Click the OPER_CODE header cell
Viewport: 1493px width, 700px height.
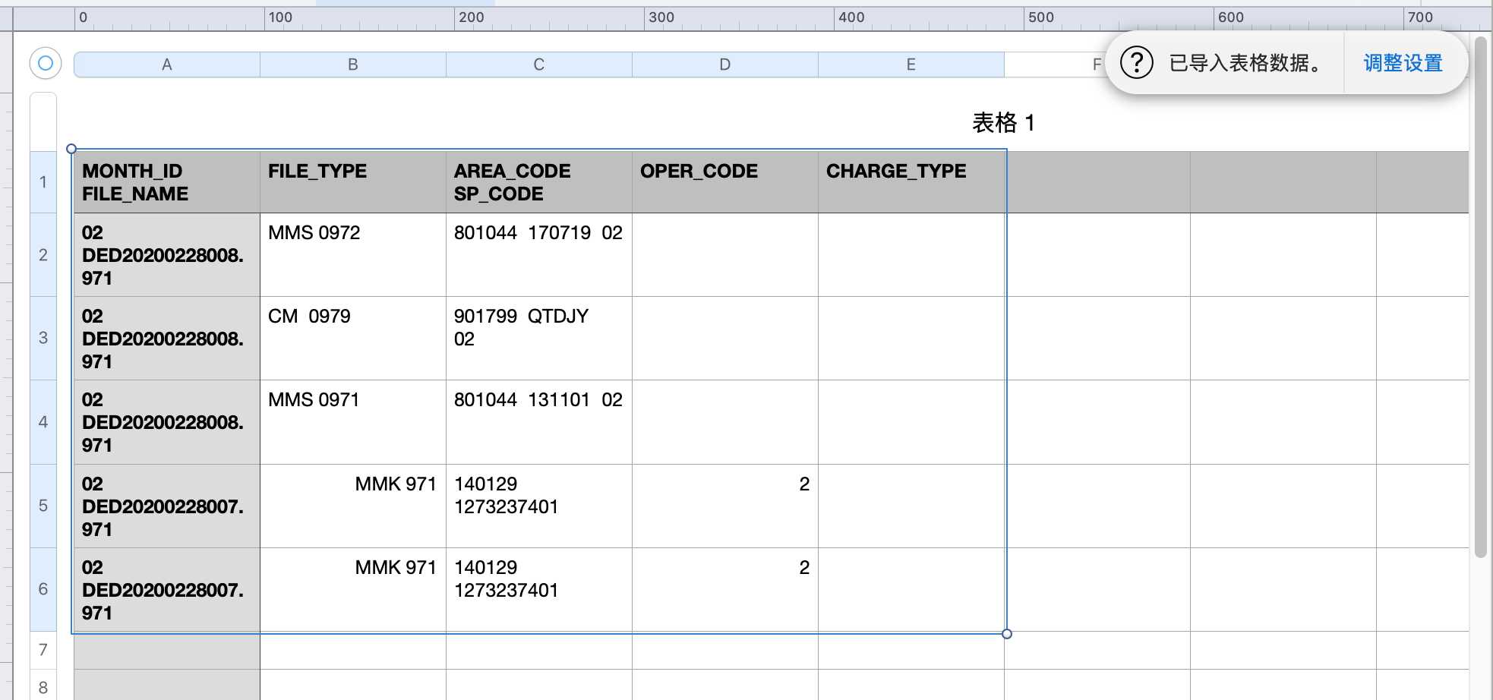click(725, 182)
